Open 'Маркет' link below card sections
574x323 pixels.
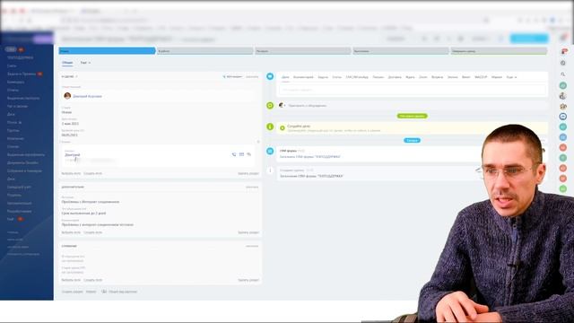(91, 292)
